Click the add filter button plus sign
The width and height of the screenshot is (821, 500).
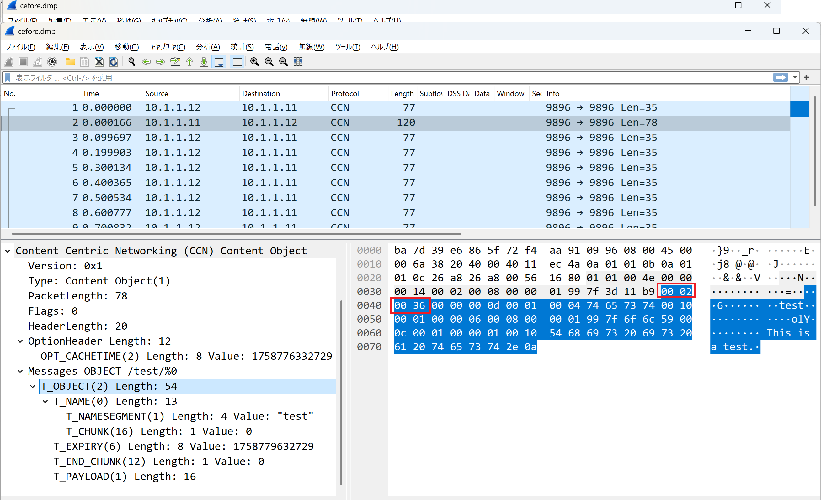click(x=806, y=77)
